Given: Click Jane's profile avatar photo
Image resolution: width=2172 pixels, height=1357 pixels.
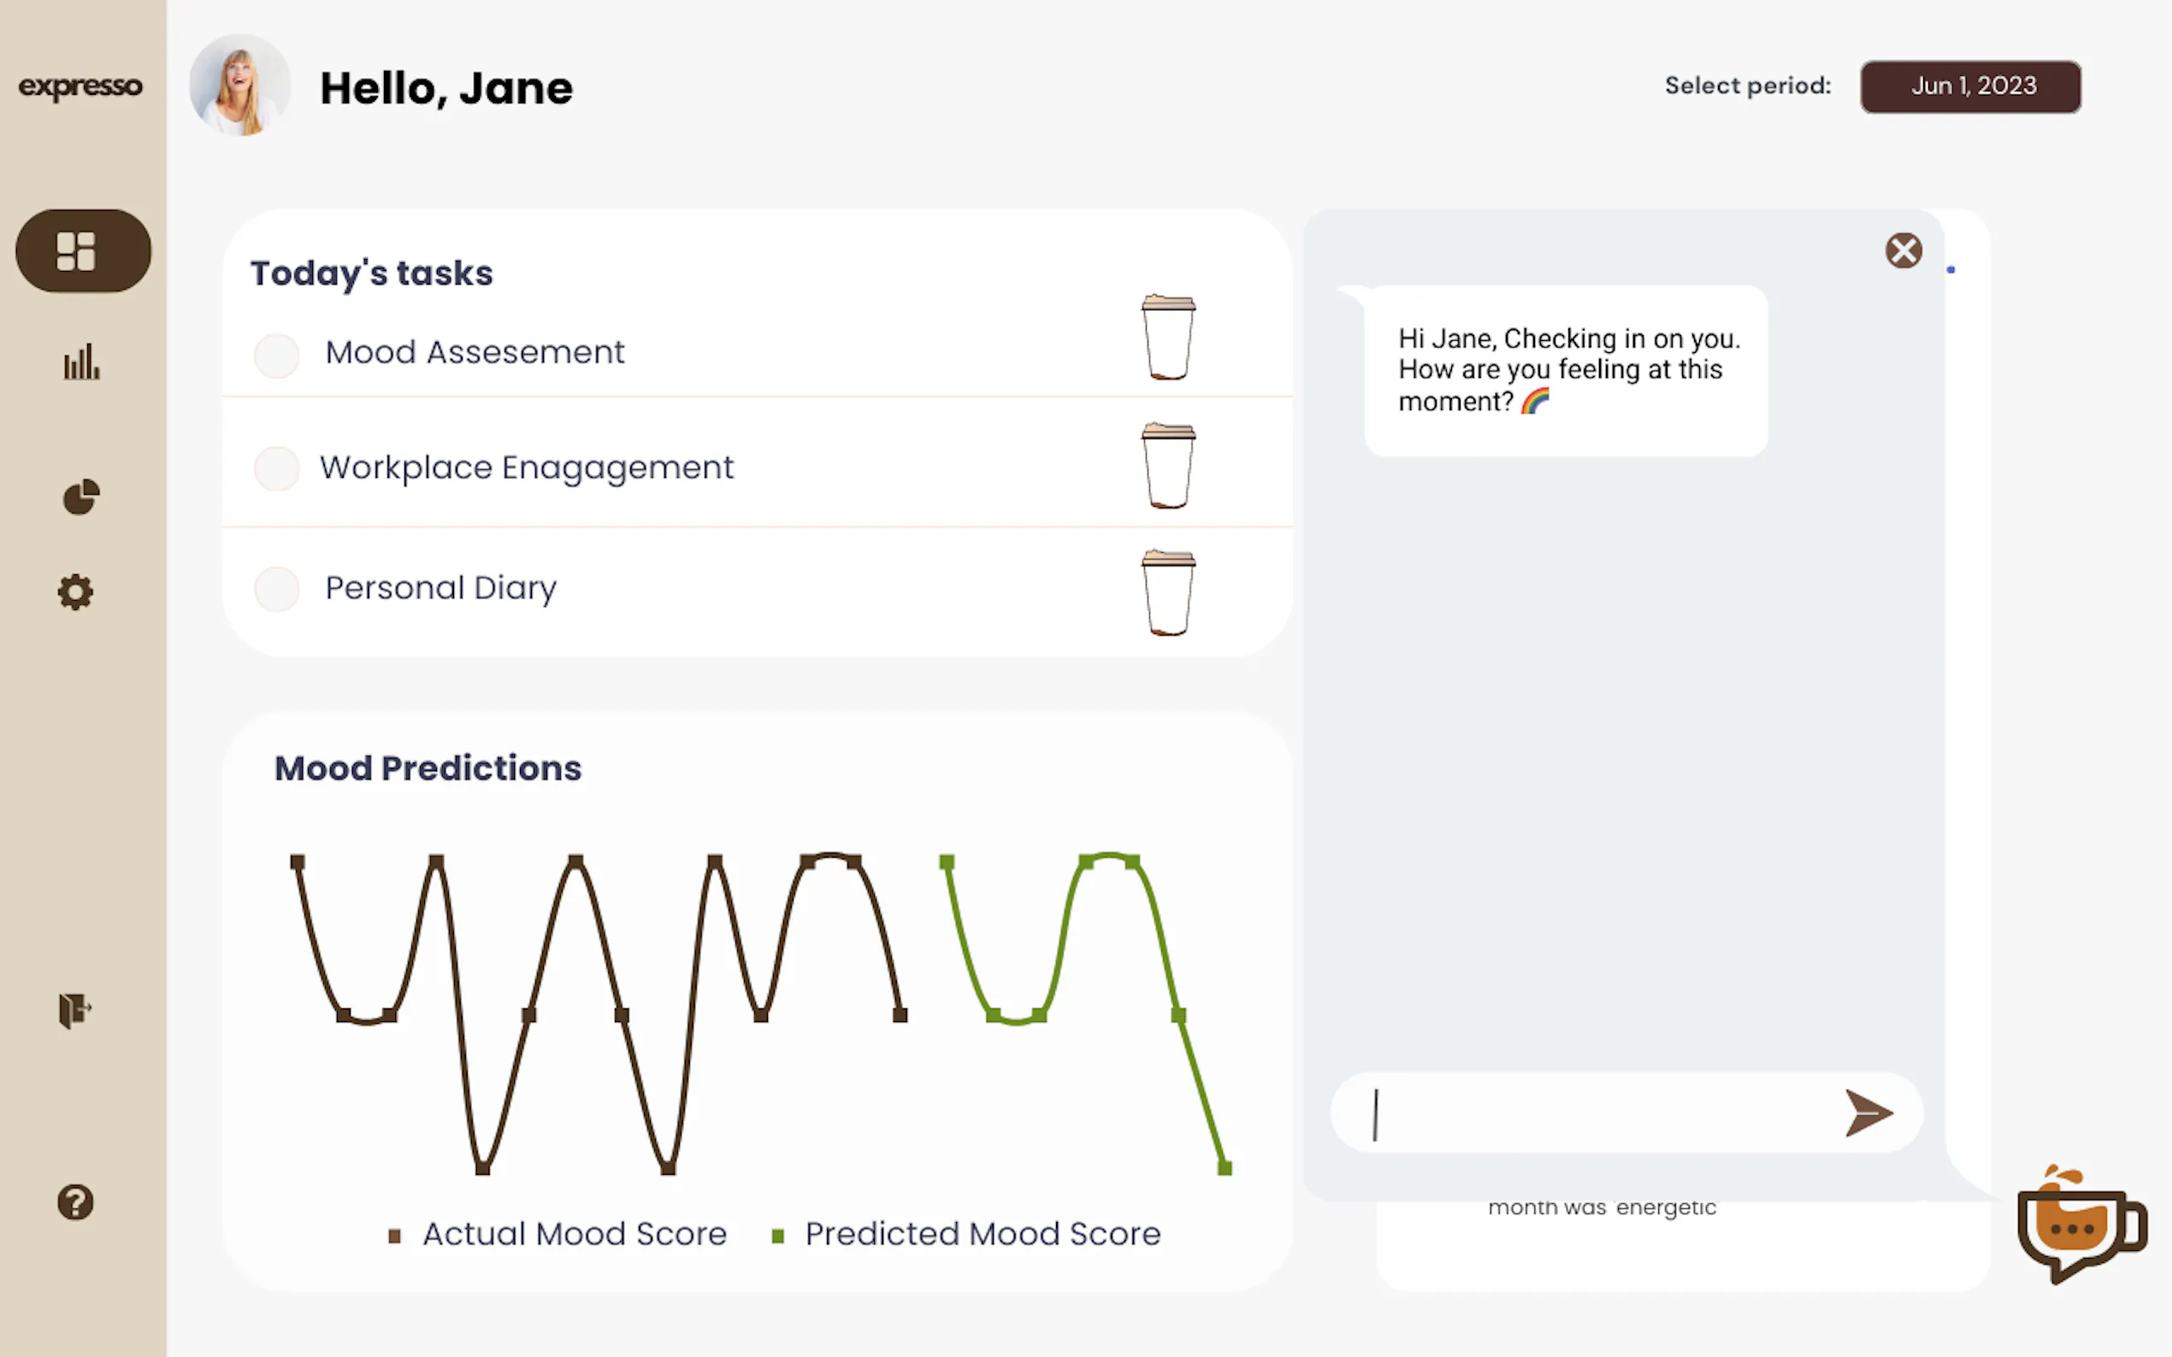Looking at the screenshot, I should point(239,86).
